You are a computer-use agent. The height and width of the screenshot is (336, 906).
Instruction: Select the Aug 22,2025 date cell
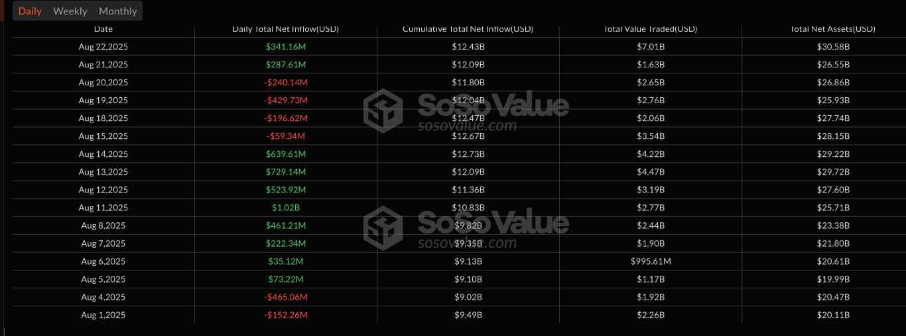pos(103,47)
